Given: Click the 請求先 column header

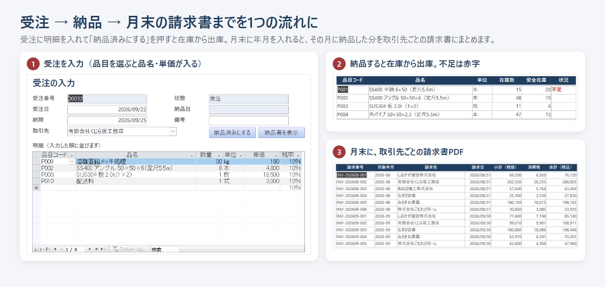Looking at the screenshot, I should tap(431, 167).
